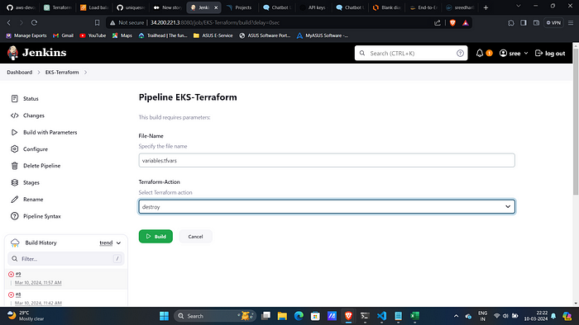The image size is (579, 325).
Task: Switch to the Load balancer tab
Action: (94, 7)
